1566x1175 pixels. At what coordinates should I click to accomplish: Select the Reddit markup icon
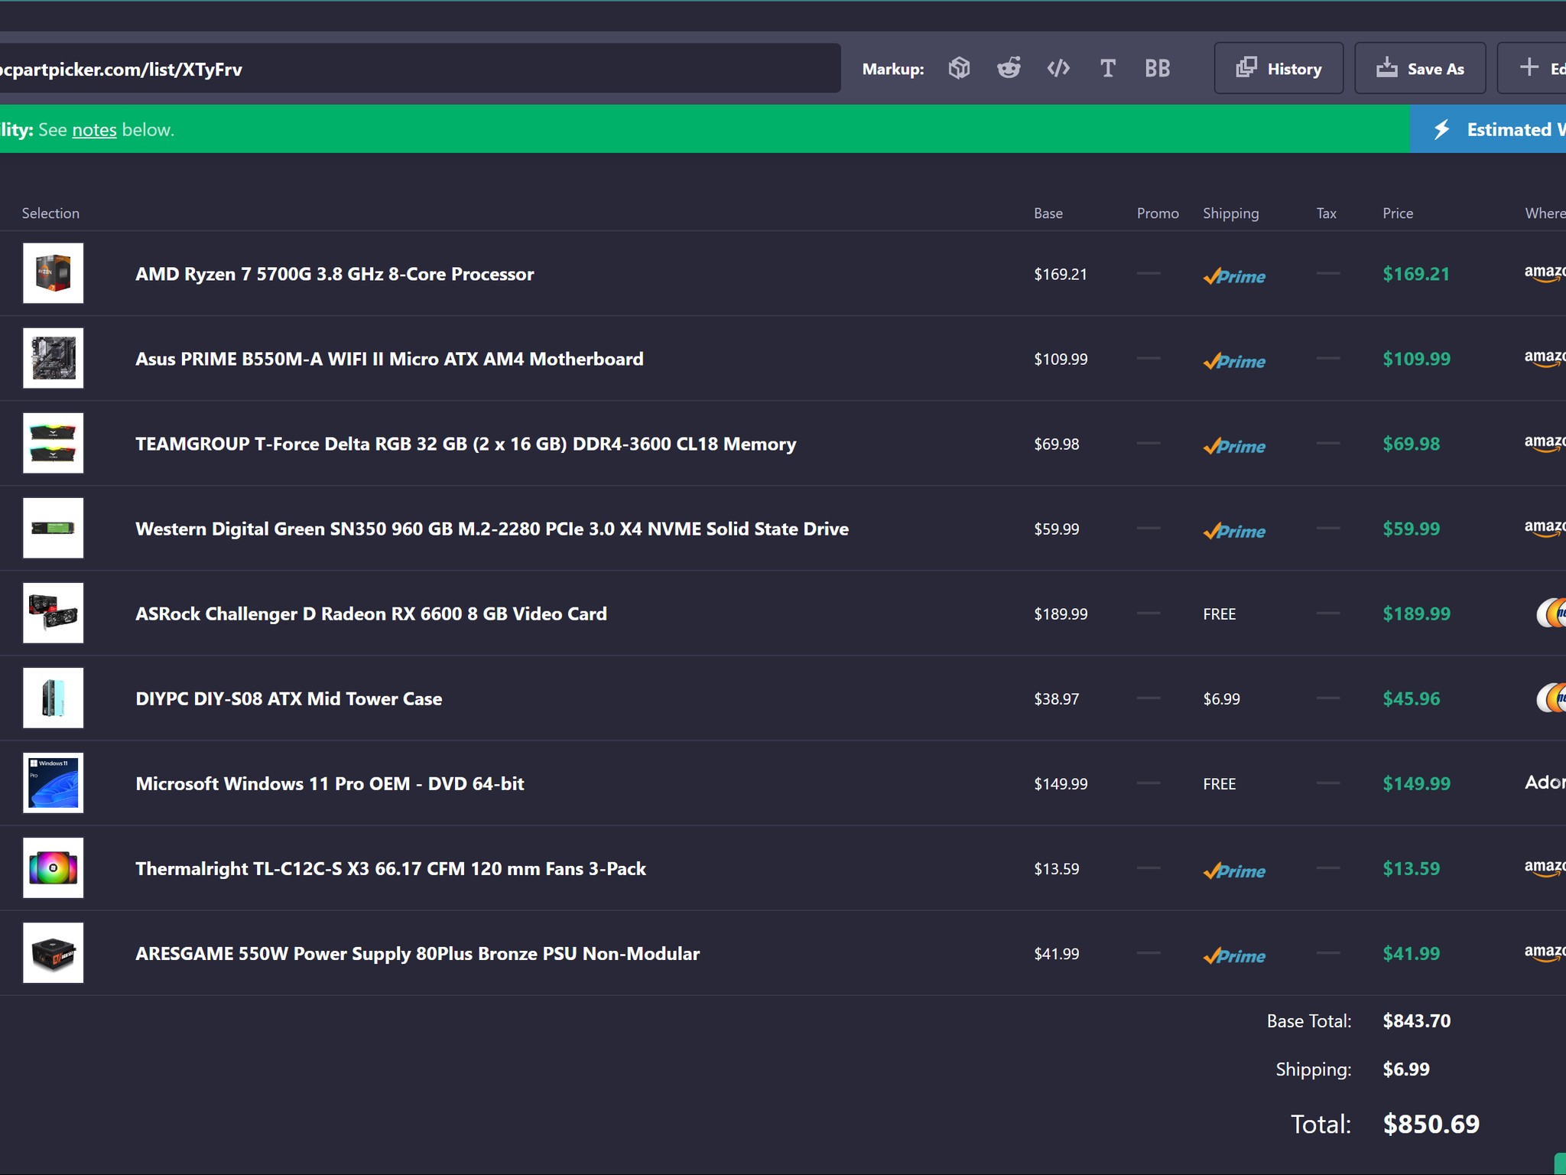(1009, 68)
